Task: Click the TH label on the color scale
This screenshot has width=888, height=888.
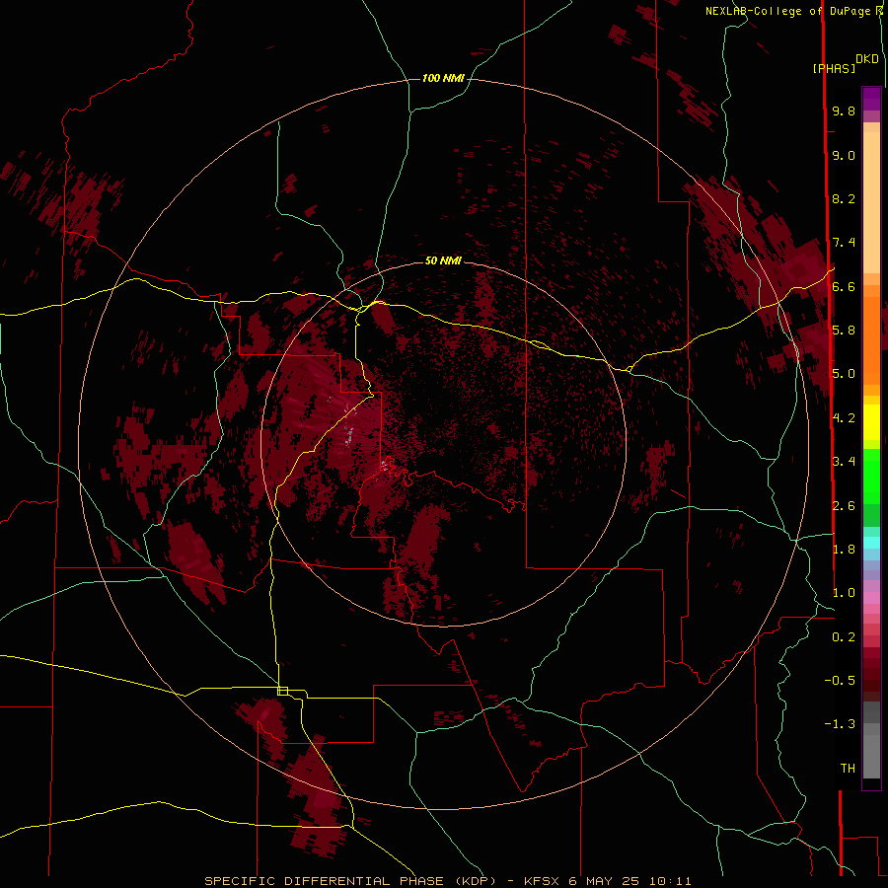Action: (848, 769)
